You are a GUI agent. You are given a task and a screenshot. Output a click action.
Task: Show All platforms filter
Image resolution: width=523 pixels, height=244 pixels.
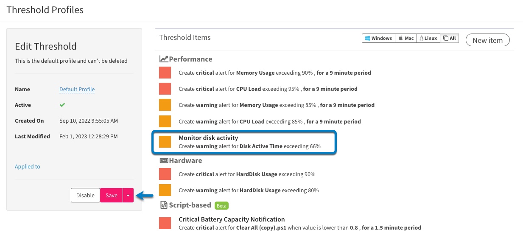click(x=449, y=38)
